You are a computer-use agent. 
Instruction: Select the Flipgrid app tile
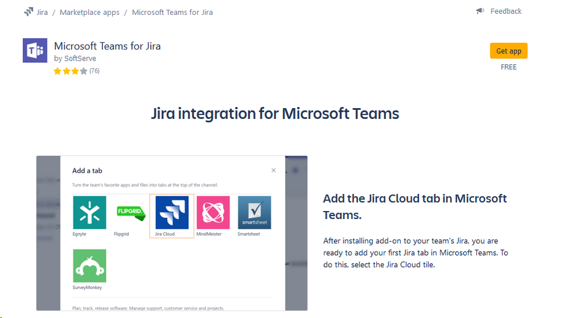pos(131,212)
